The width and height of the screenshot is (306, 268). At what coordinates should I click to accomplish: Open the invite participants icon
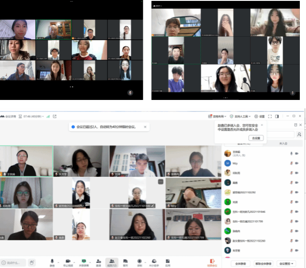coord(98,261)
